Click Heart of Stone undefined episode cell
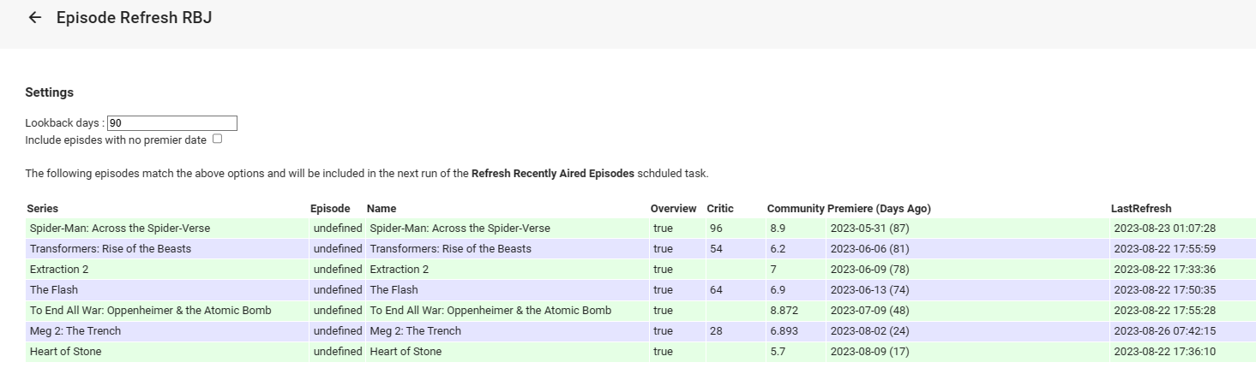The width and height of the screenshot is (1256, 386). [x=338, y=352]
